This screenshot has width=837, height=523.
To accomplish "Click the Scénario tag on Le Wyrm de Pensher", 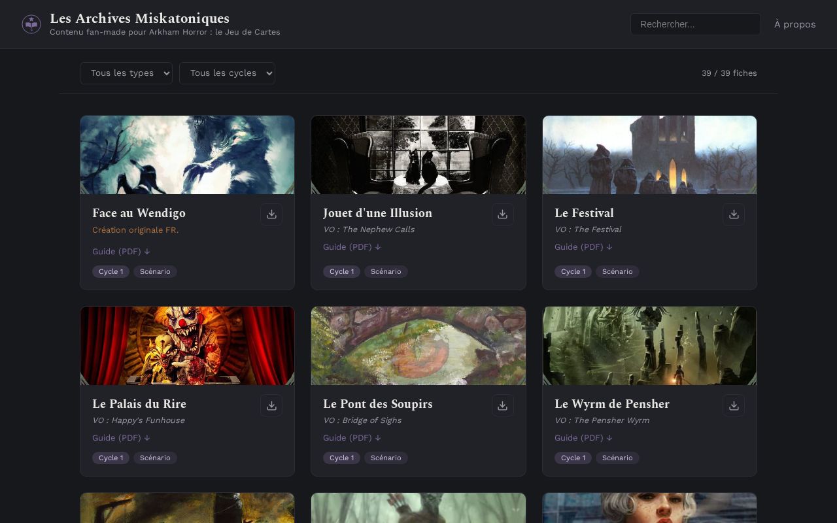I will [617, 458].
